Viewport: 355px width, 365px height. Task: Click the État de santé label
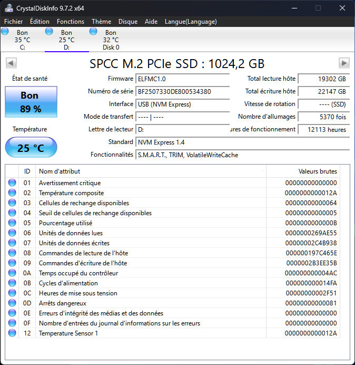click(x=29, y=79)
